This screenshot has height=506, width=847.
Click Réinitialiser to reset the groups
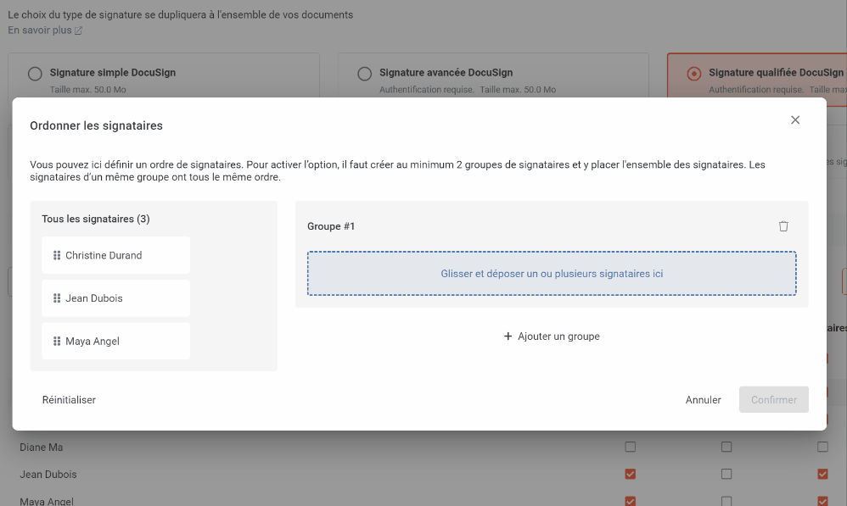click(x=69, y=400)
